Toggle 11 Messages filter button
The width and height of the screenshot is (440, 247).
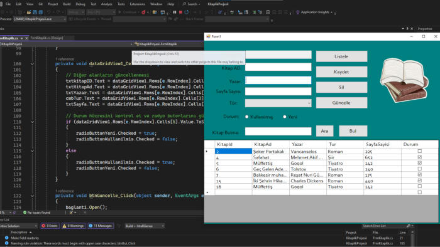pyautogui.click(x=101, y=226)
